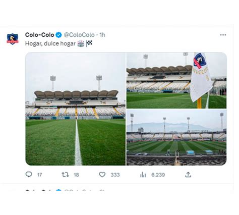Click the share upload icon
This screenshot has width=239, height=215.
coord(188,175)
